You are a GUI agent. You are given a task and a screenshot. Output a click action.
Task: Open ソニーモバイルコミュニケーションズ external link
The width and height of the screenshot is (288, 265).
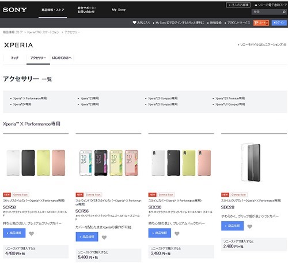tap(262, 44)
